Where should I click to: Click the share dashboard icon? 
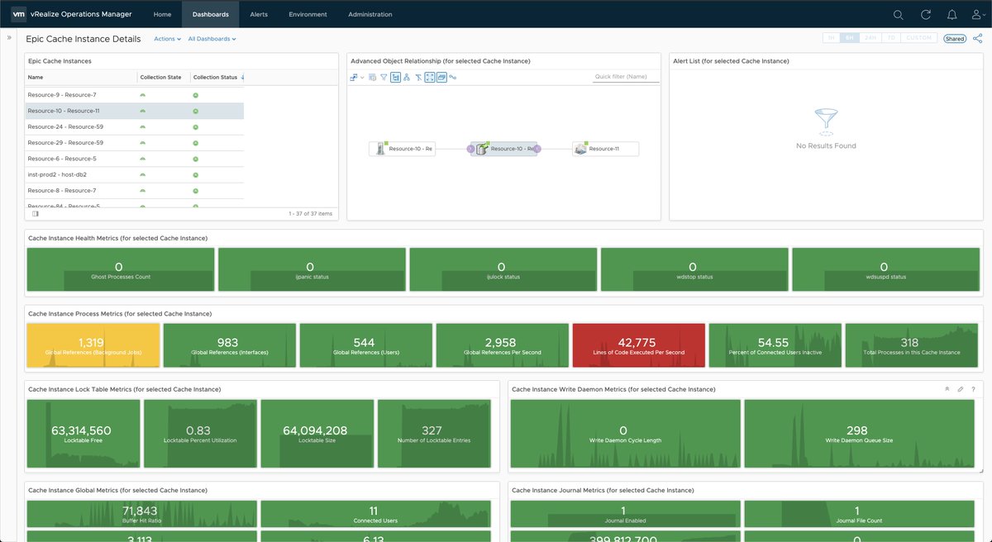tap(977, 38)
